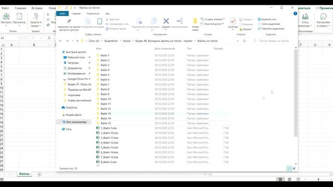Open the Файл tab in Explorer

click(62, 14)
